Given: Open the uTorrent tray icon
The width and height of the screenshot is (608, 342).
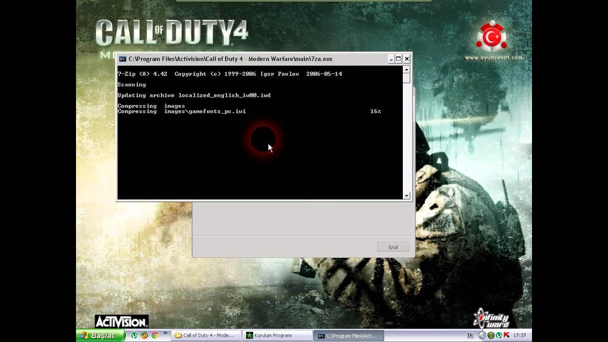Looking at the screenshot, I should click(x=499, y=335).
